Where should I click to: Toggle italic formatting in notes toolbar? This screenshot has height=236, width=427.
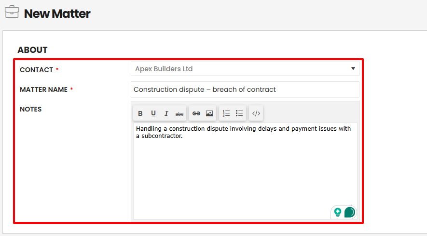(x=166, y=113)
